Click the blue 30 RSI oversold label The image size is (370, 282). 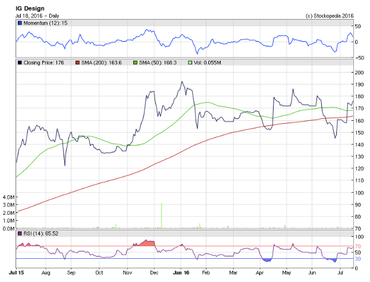click(358, 259)
